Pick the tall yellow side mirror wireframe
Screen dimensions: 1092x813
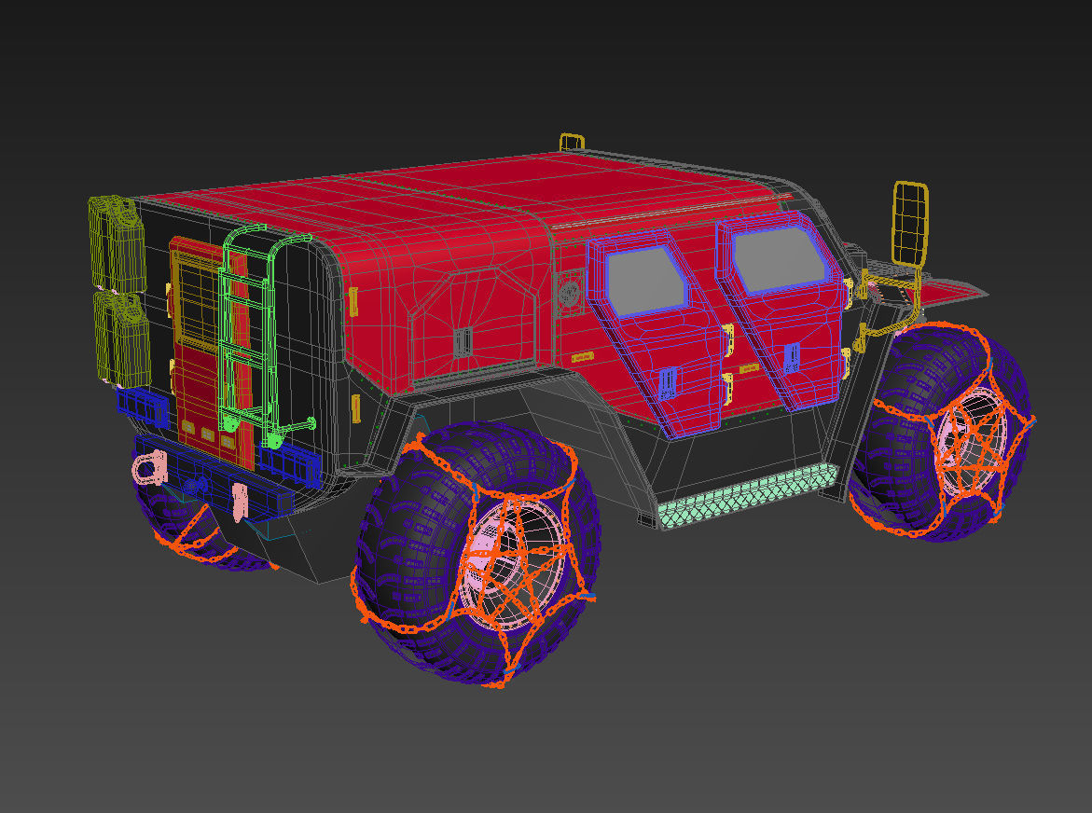910,224
